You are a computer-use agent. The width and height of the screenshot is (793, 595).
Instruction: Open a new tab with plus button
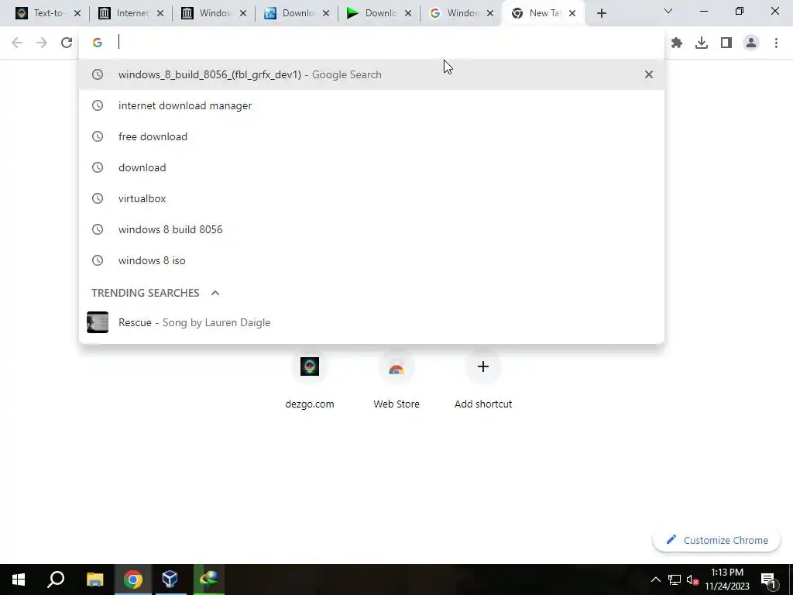601,13
